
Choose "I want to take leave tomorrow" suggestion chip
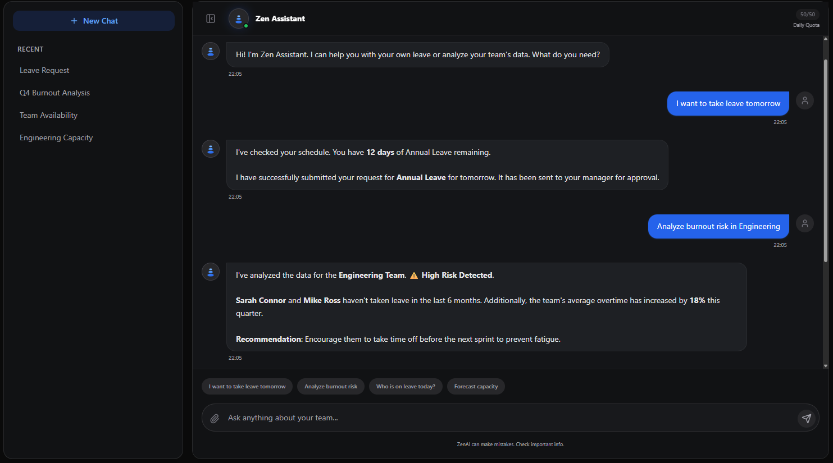coord(247,387)
